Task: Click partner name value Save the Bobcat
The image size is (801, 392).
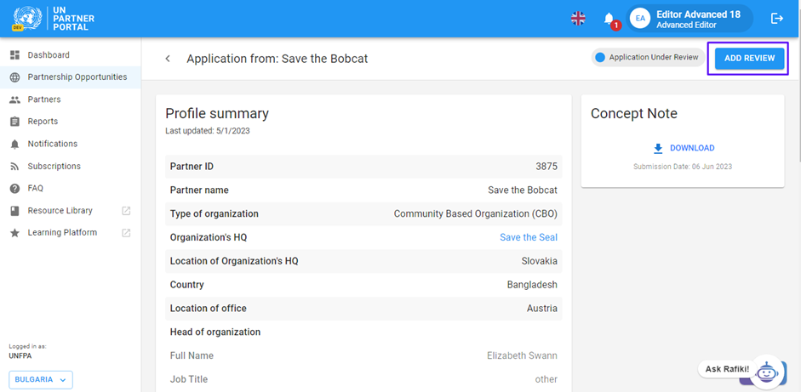Action: click(523, 190)
